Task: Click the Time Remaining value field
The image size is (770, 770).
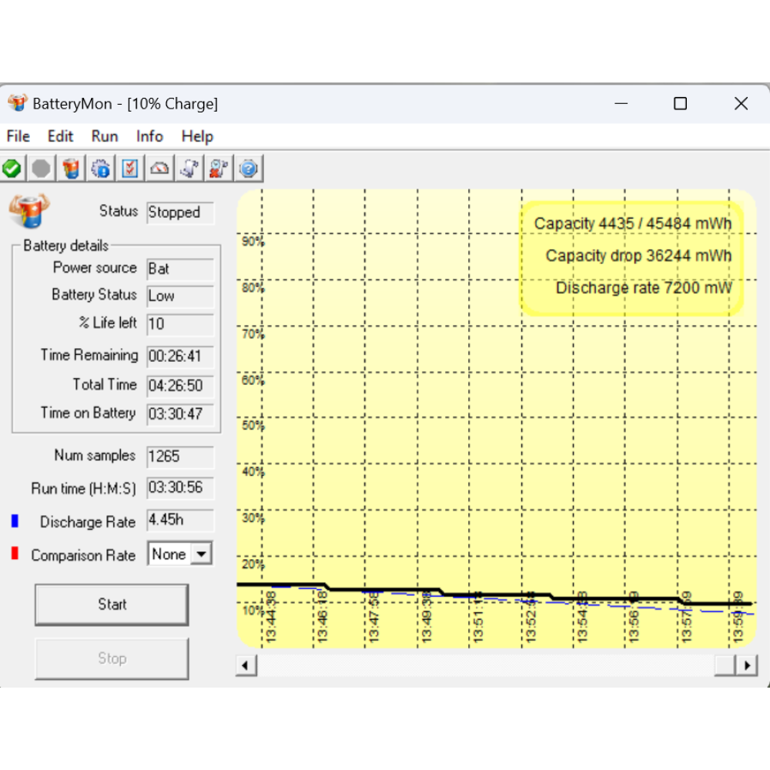Action: coord(180,357)
